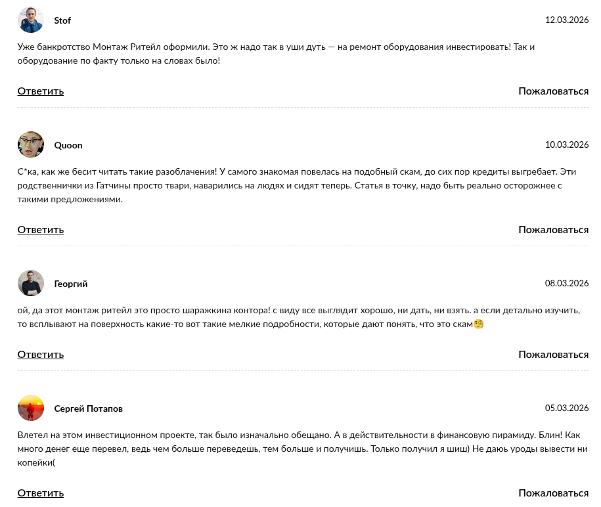Click Георгий's profile avatar
The height and width of the screenshot is (507, 601).
pyautogui.click(x=31, y=283)
